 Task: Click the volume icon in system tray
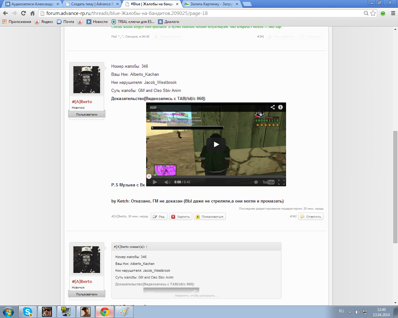pyautogui.click(x=357, y=312)
